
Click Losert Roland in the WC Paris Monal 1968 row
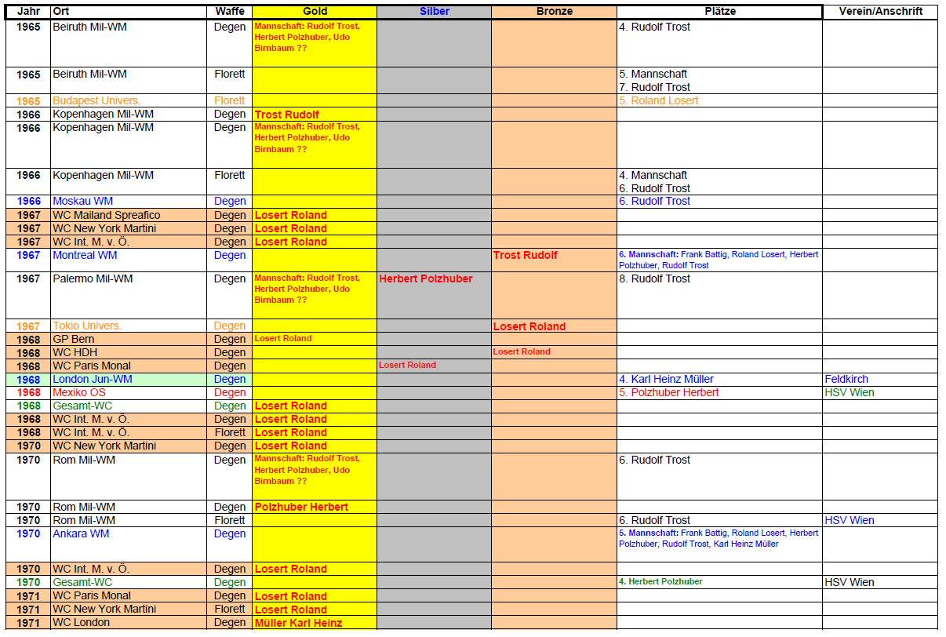coord(407,365)
